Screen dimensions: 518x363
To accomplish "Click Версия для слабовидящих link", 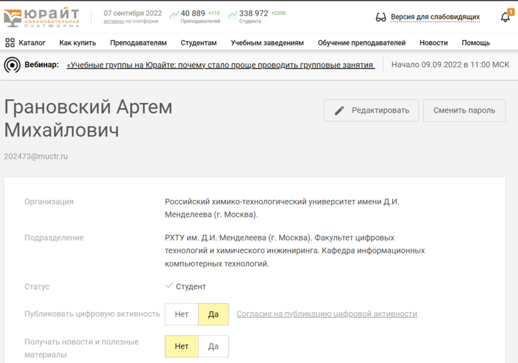I will pyautogui.click(x=435, y=17).
